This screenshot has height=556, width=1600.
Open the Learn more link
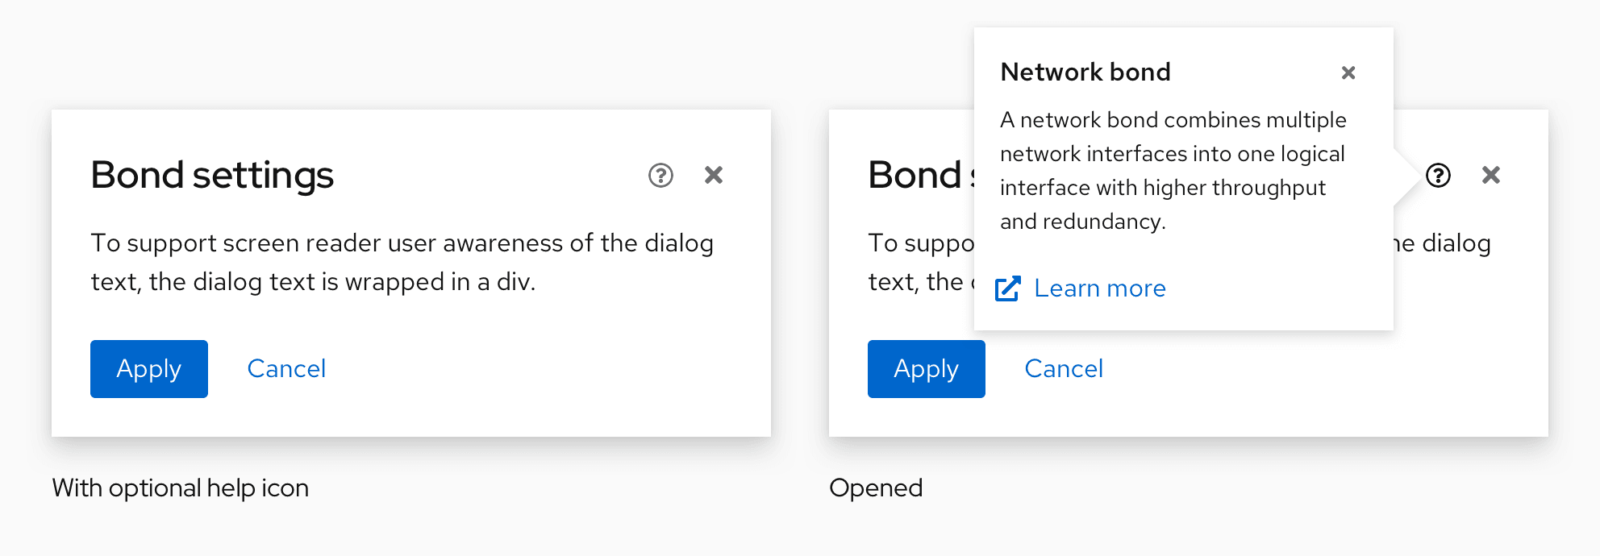coord(1099,288)
